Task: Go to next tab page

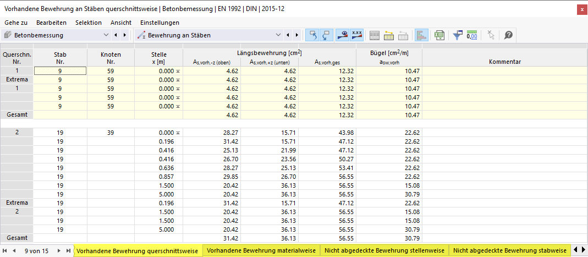Action: 59,250
